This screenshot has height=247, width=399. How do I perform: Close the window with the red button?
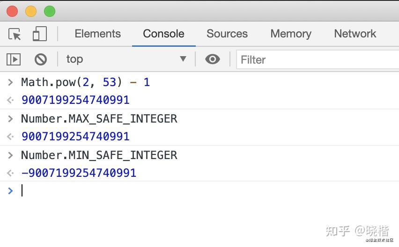12,11
